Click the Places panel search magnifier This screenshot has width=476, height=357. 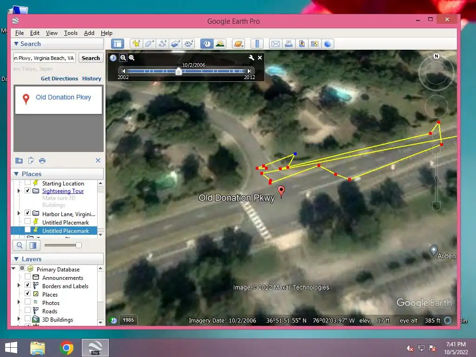pos(20,245)
